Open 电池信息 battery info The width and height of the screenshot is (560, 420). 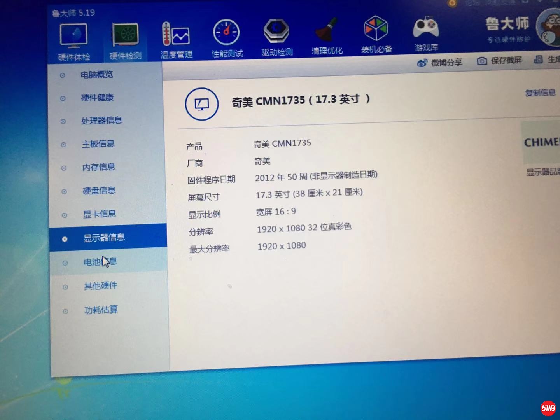(x=100, y=262)
